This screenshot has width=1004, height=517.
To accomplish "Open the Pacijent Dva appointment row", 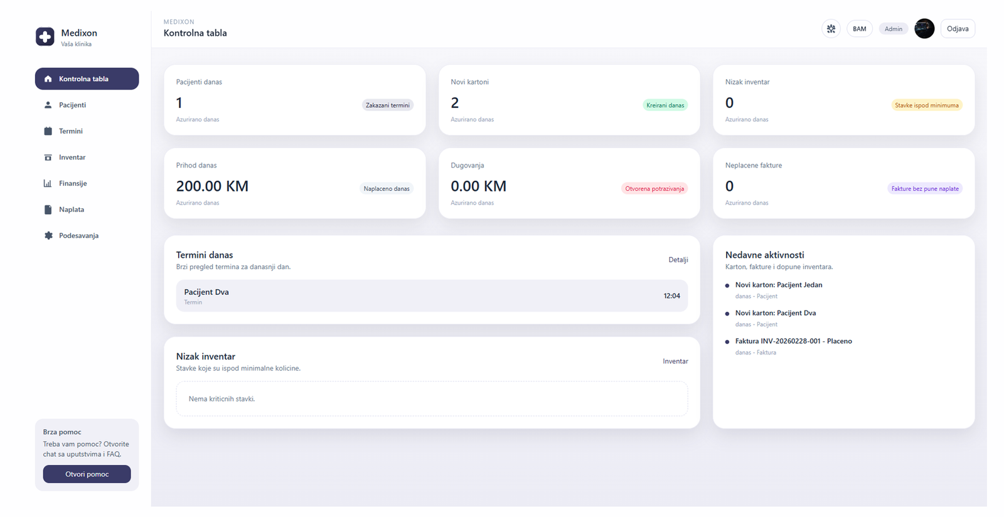I will click(432, 296).
